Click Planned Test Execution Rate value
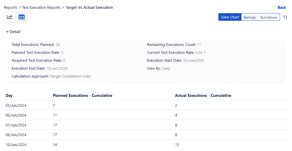Screen dimensions: 292x151 (62, 53)
